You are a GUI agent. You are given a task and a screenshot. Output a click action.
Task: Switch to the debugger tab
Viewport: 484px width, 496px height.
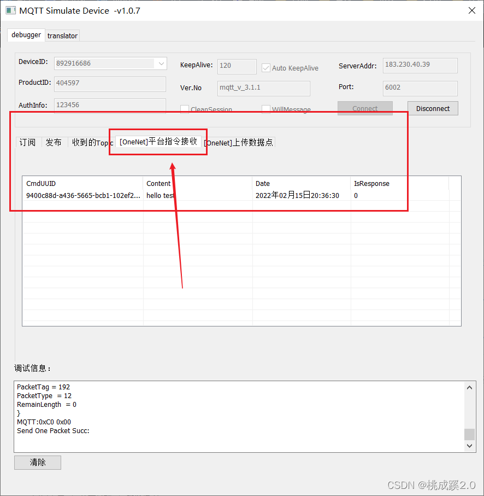(x=26, y=35)
